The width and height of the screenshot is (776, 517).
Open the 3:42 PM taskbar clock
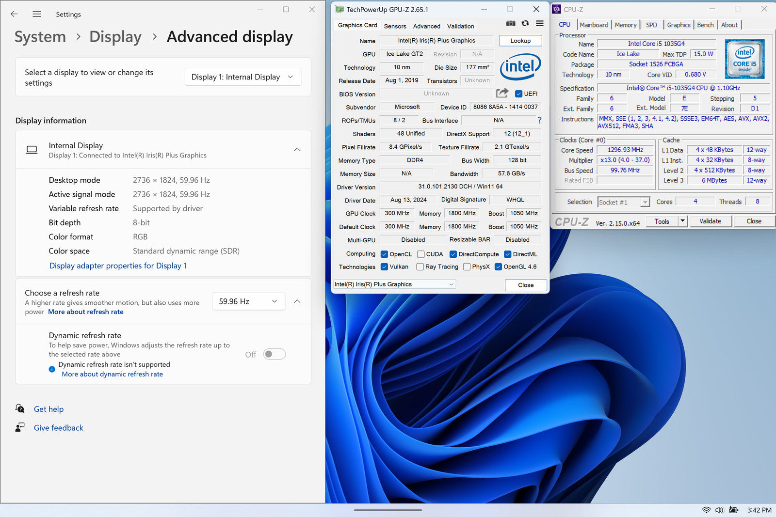(x=759, y=510)
